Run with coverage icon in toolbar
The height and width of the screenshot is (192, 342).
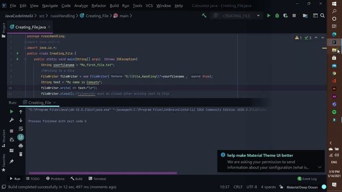coord(285,15)
